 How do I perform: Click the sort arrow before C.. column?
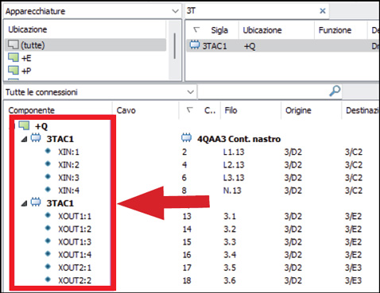[189, 110]
